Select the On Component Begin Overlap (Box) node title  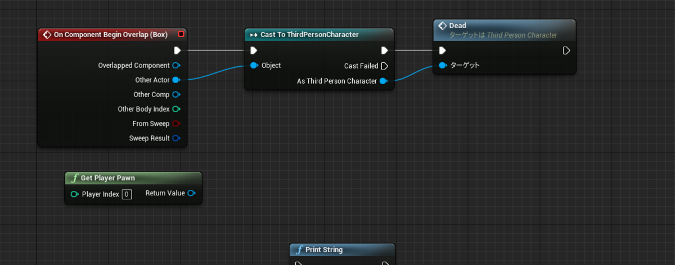(x=110, y=34)
